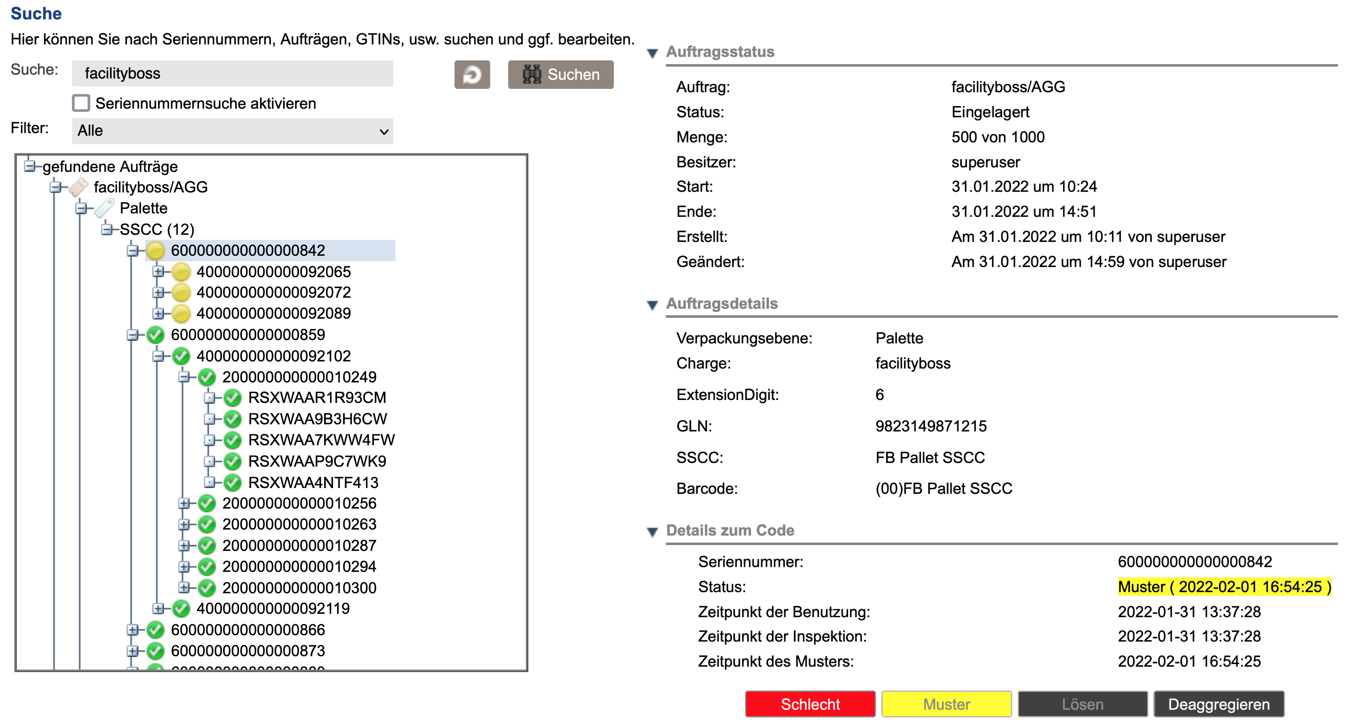1346x722 pixels.
Task: Click green check icon of 600000000000000873
Action: click(x=155, y=651)
